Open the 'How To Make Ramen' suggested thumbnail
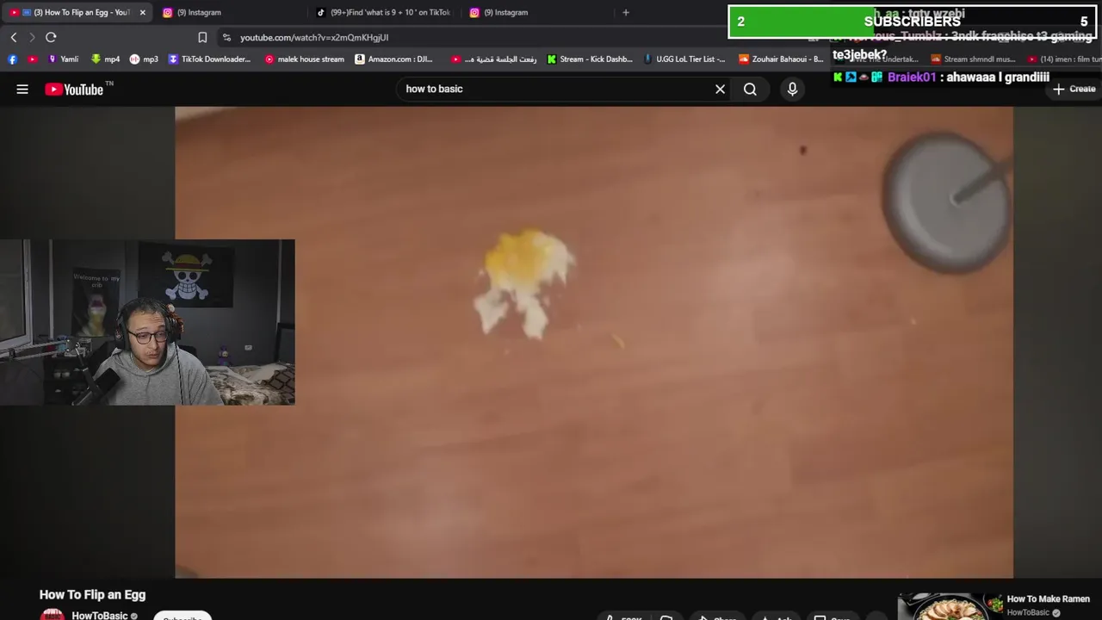 (x=950, y=605)
